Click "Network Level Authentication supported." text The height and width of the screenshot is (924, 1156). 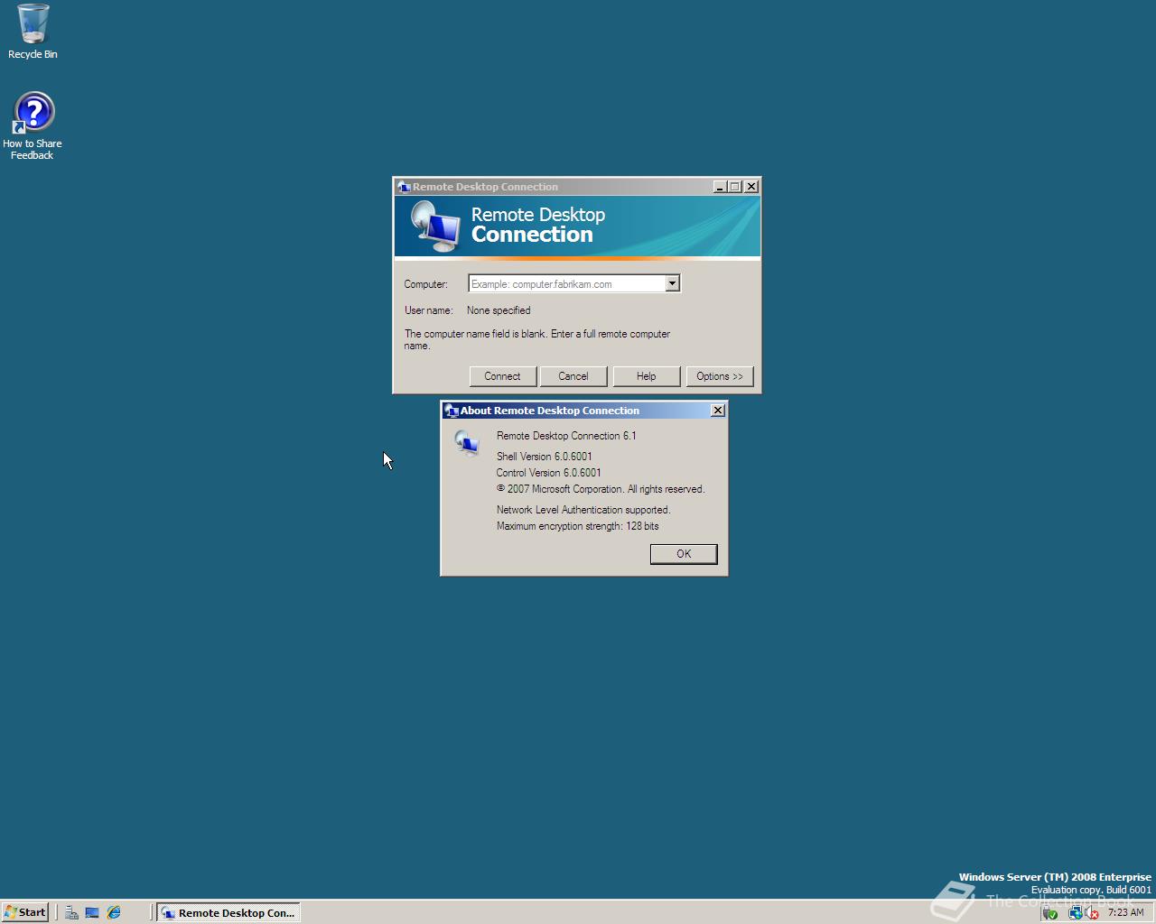pyautogui.click(x=583, y=510)
